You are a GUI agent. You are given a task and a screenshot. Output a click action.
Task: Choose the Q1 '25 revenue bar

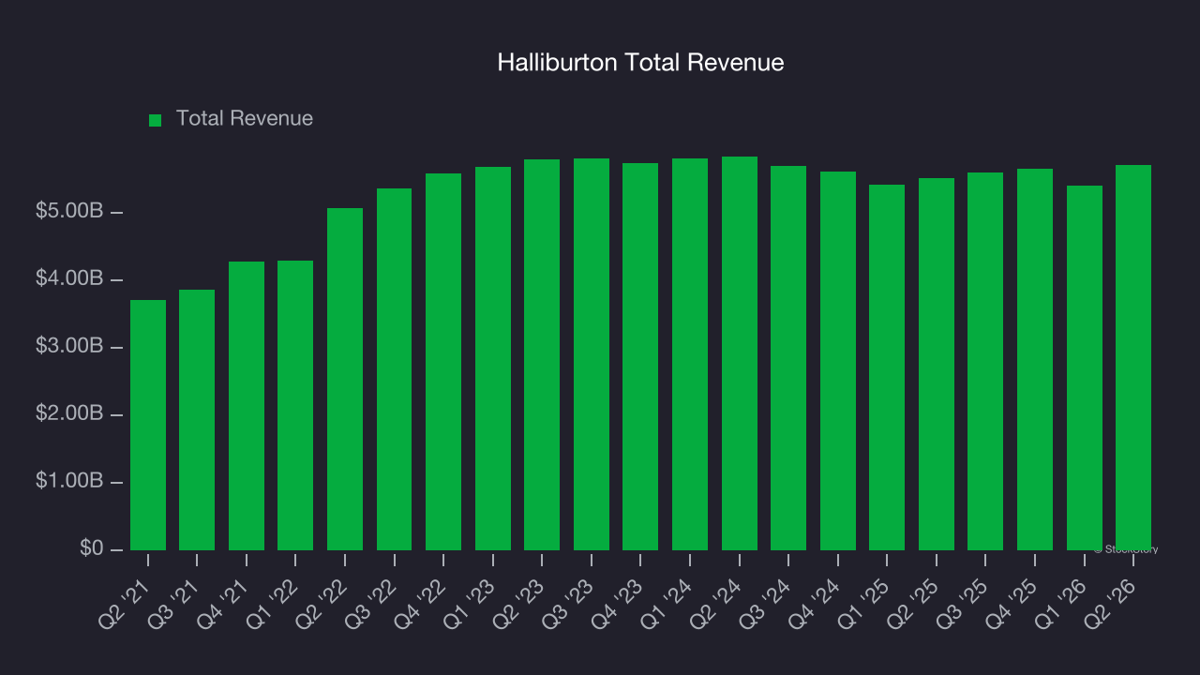point(887,367)
